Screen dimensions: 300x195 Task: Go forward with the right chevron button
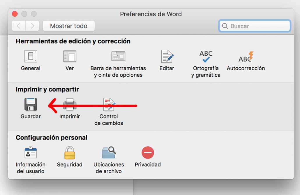click(x=32, y=26)
